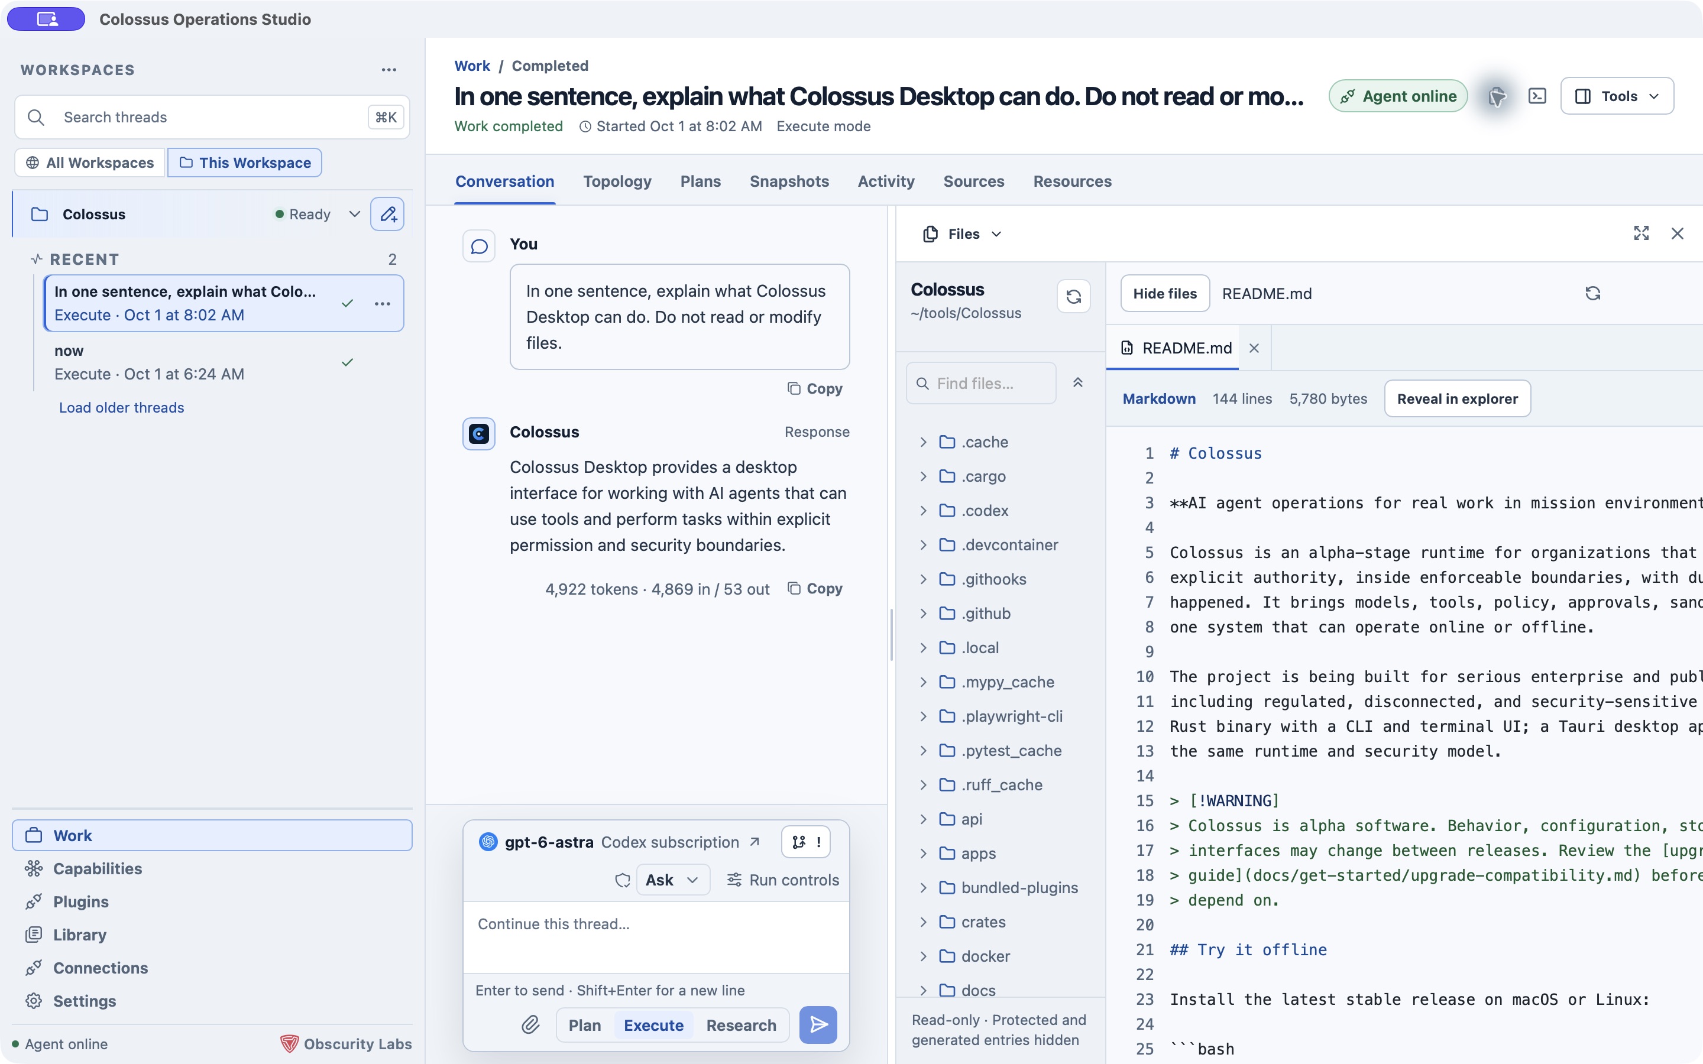Image resolution: width=1703 pixels, height=1064 pixels.
Task: Expand the Files panel to full size
Action: point(1641,233)
